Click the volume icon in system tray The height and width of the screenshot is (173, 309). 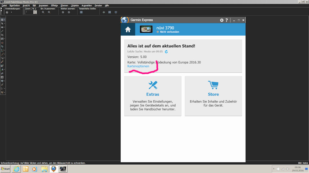pos(287,169)
